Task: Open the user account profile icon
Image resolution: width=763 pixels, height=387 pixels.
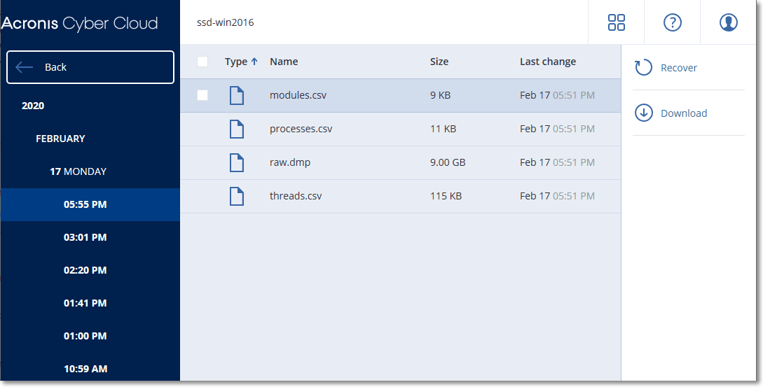Action: click(728, 22)
